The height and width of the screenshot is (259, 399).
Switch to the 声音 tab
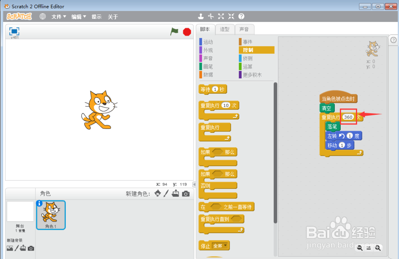[244, 30]
